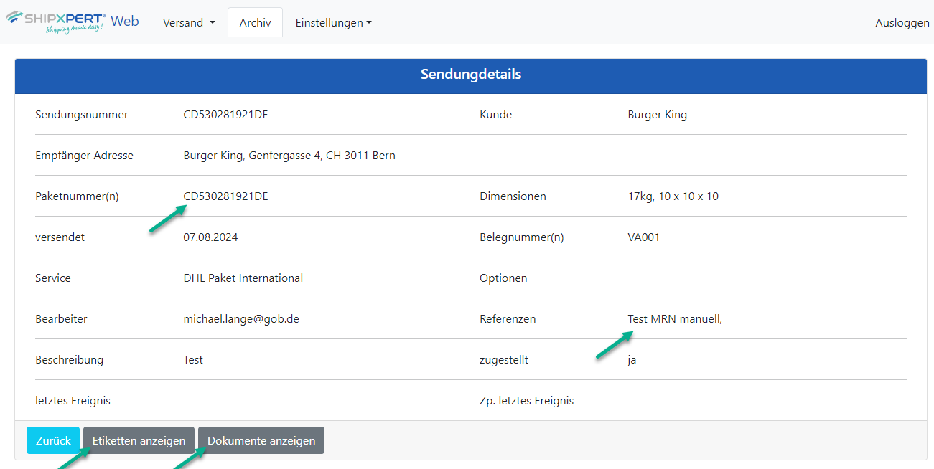Click the Ausloggen link

tap(902, 22)
